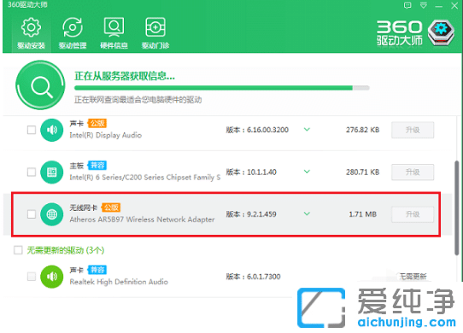The width and height of the screenshot is (463, 333).
Task: Expand version dropdown for 10.1.1.40
Action: coord(307,172)
